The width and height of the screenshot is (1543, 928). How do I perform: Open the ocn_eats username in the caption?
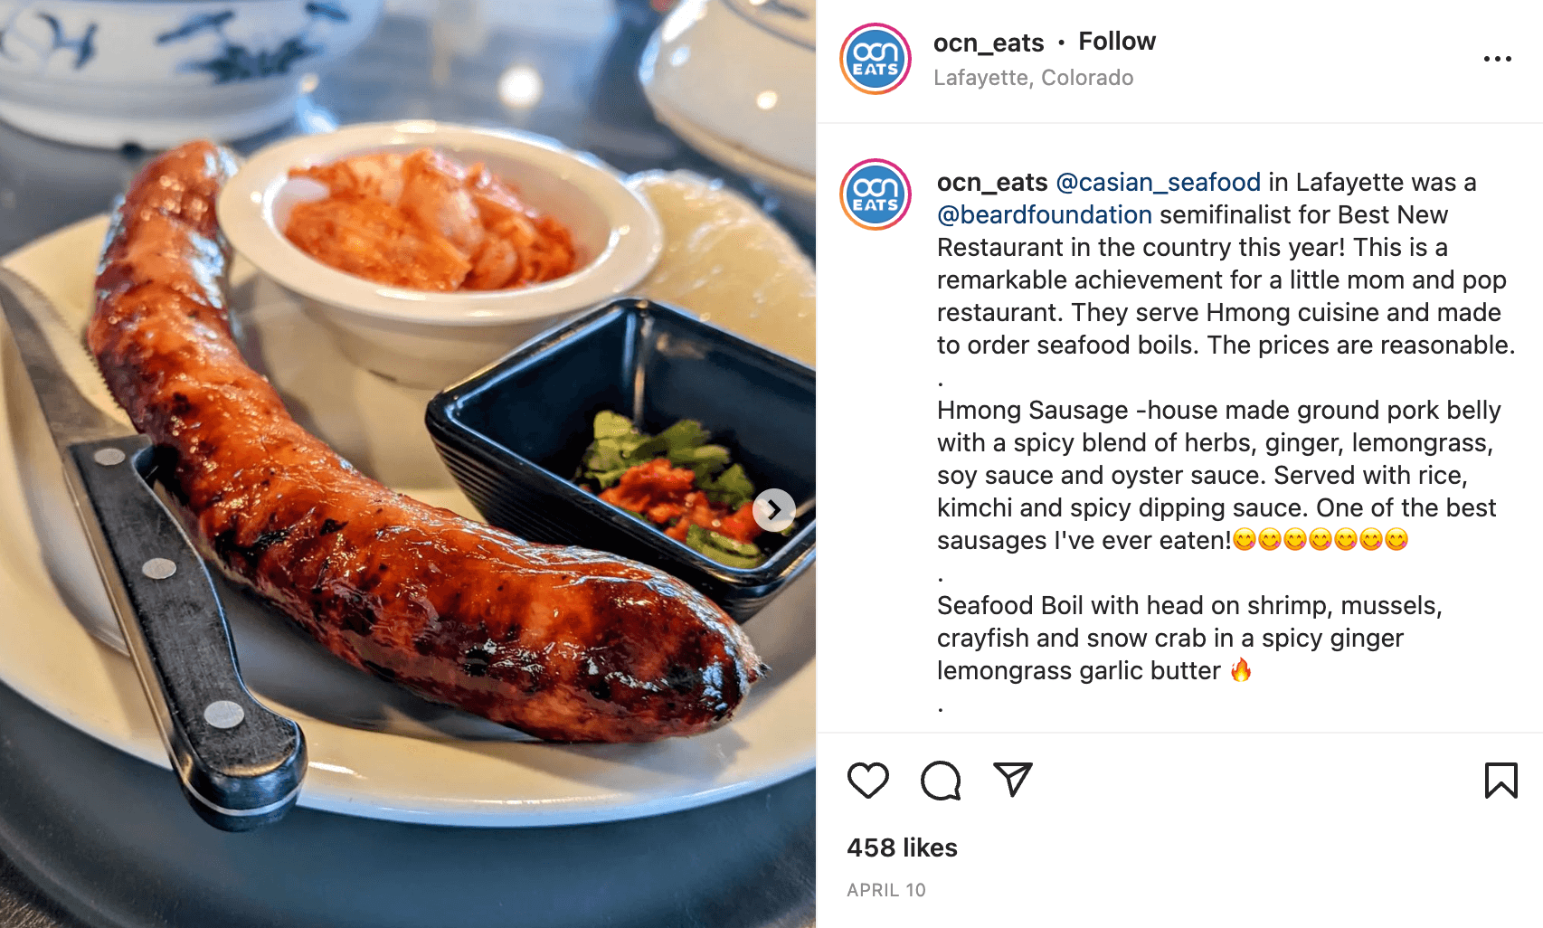992,183
